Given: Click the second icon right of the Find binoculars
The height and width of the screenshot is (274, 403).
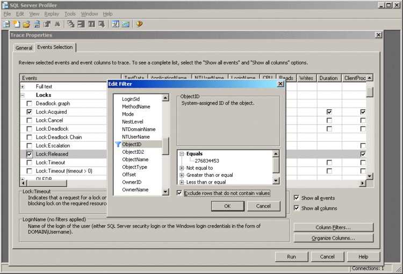Looking at the screenshot, I should pos(81,24).
